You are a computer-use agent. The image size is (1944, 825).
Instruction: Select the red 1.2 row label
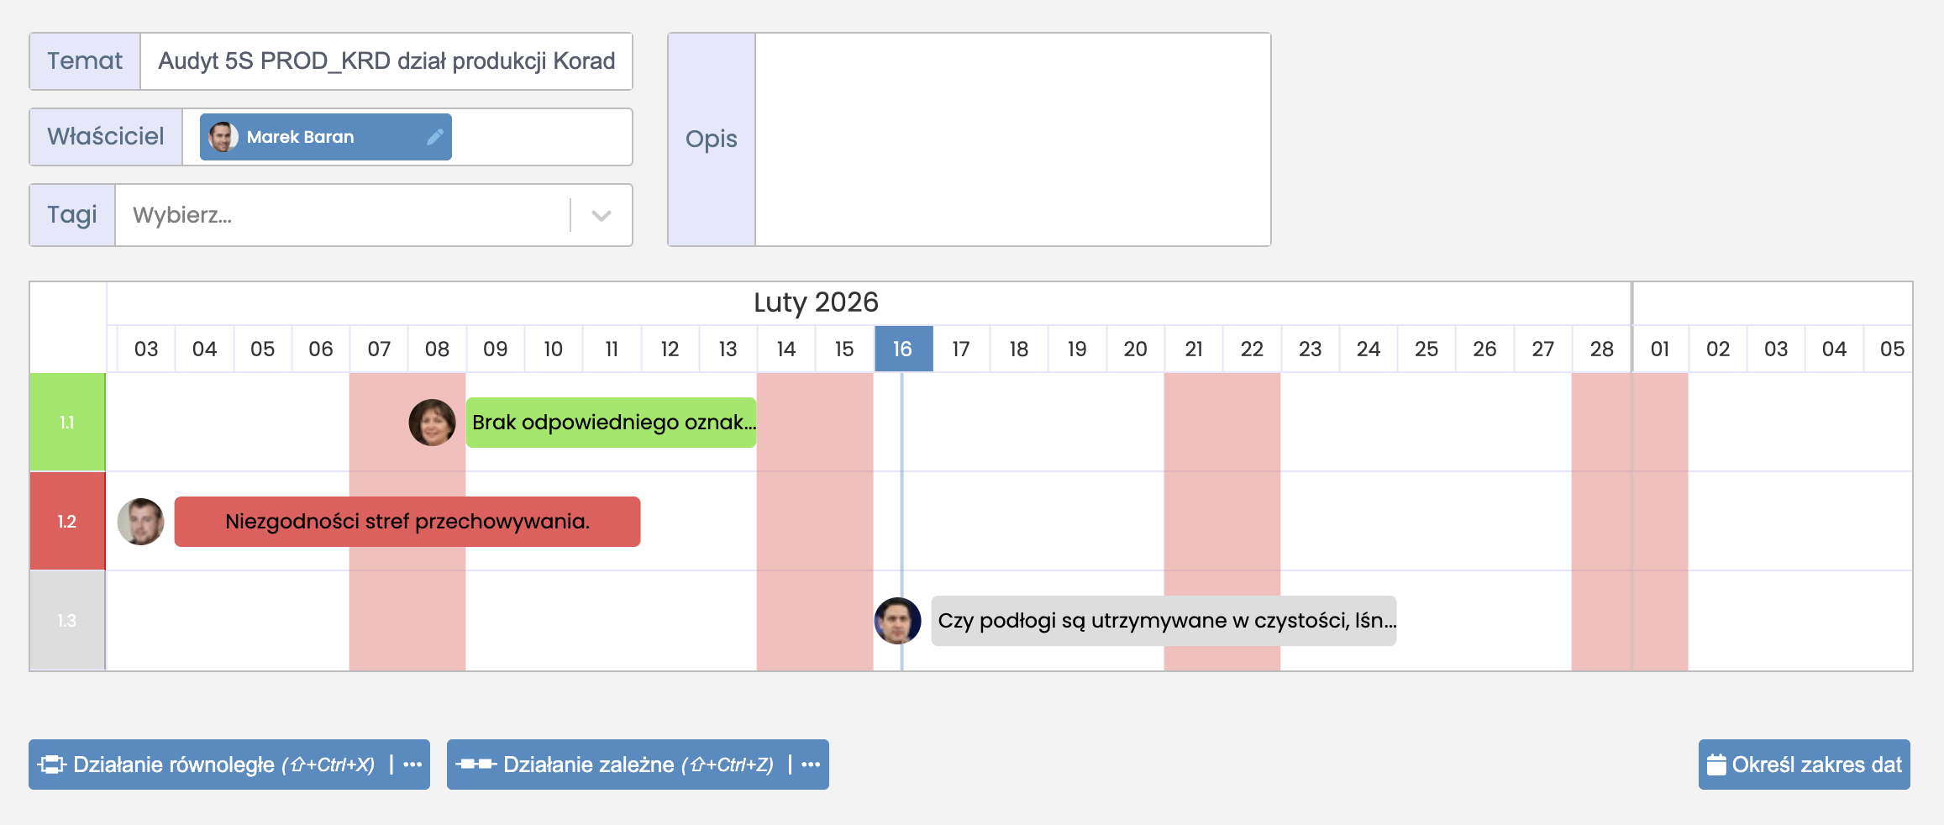[x=67, y=522]
